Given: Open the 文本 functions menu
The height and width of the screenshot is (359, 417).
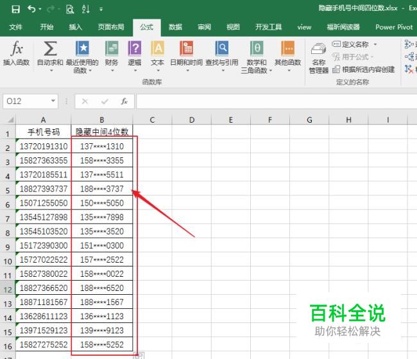Looking at the screenshot, I should point(157,56).
